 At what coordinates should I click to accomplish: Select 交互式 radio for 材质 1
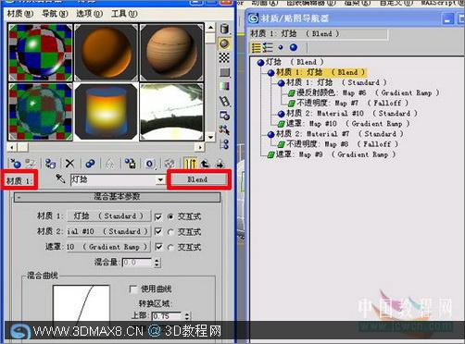click(170, 216)
